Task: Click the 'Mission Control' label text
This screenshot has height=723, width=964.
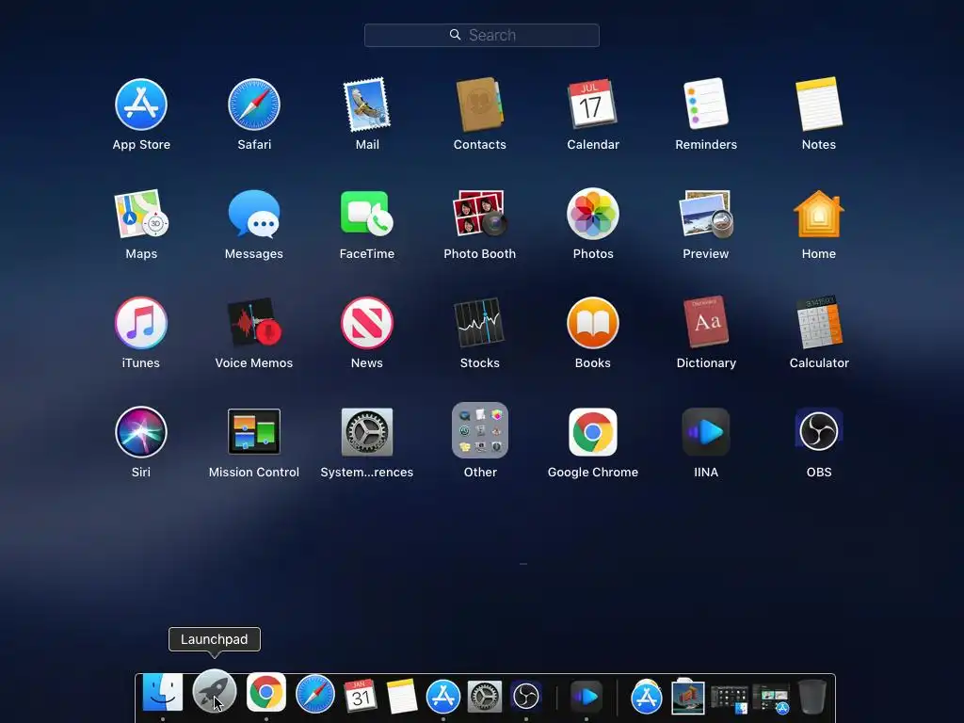Action: [x=254, y=473]
